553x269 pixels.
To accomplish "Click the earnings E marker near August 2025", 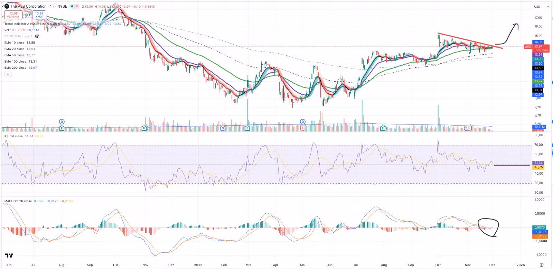I will (383, 128).
